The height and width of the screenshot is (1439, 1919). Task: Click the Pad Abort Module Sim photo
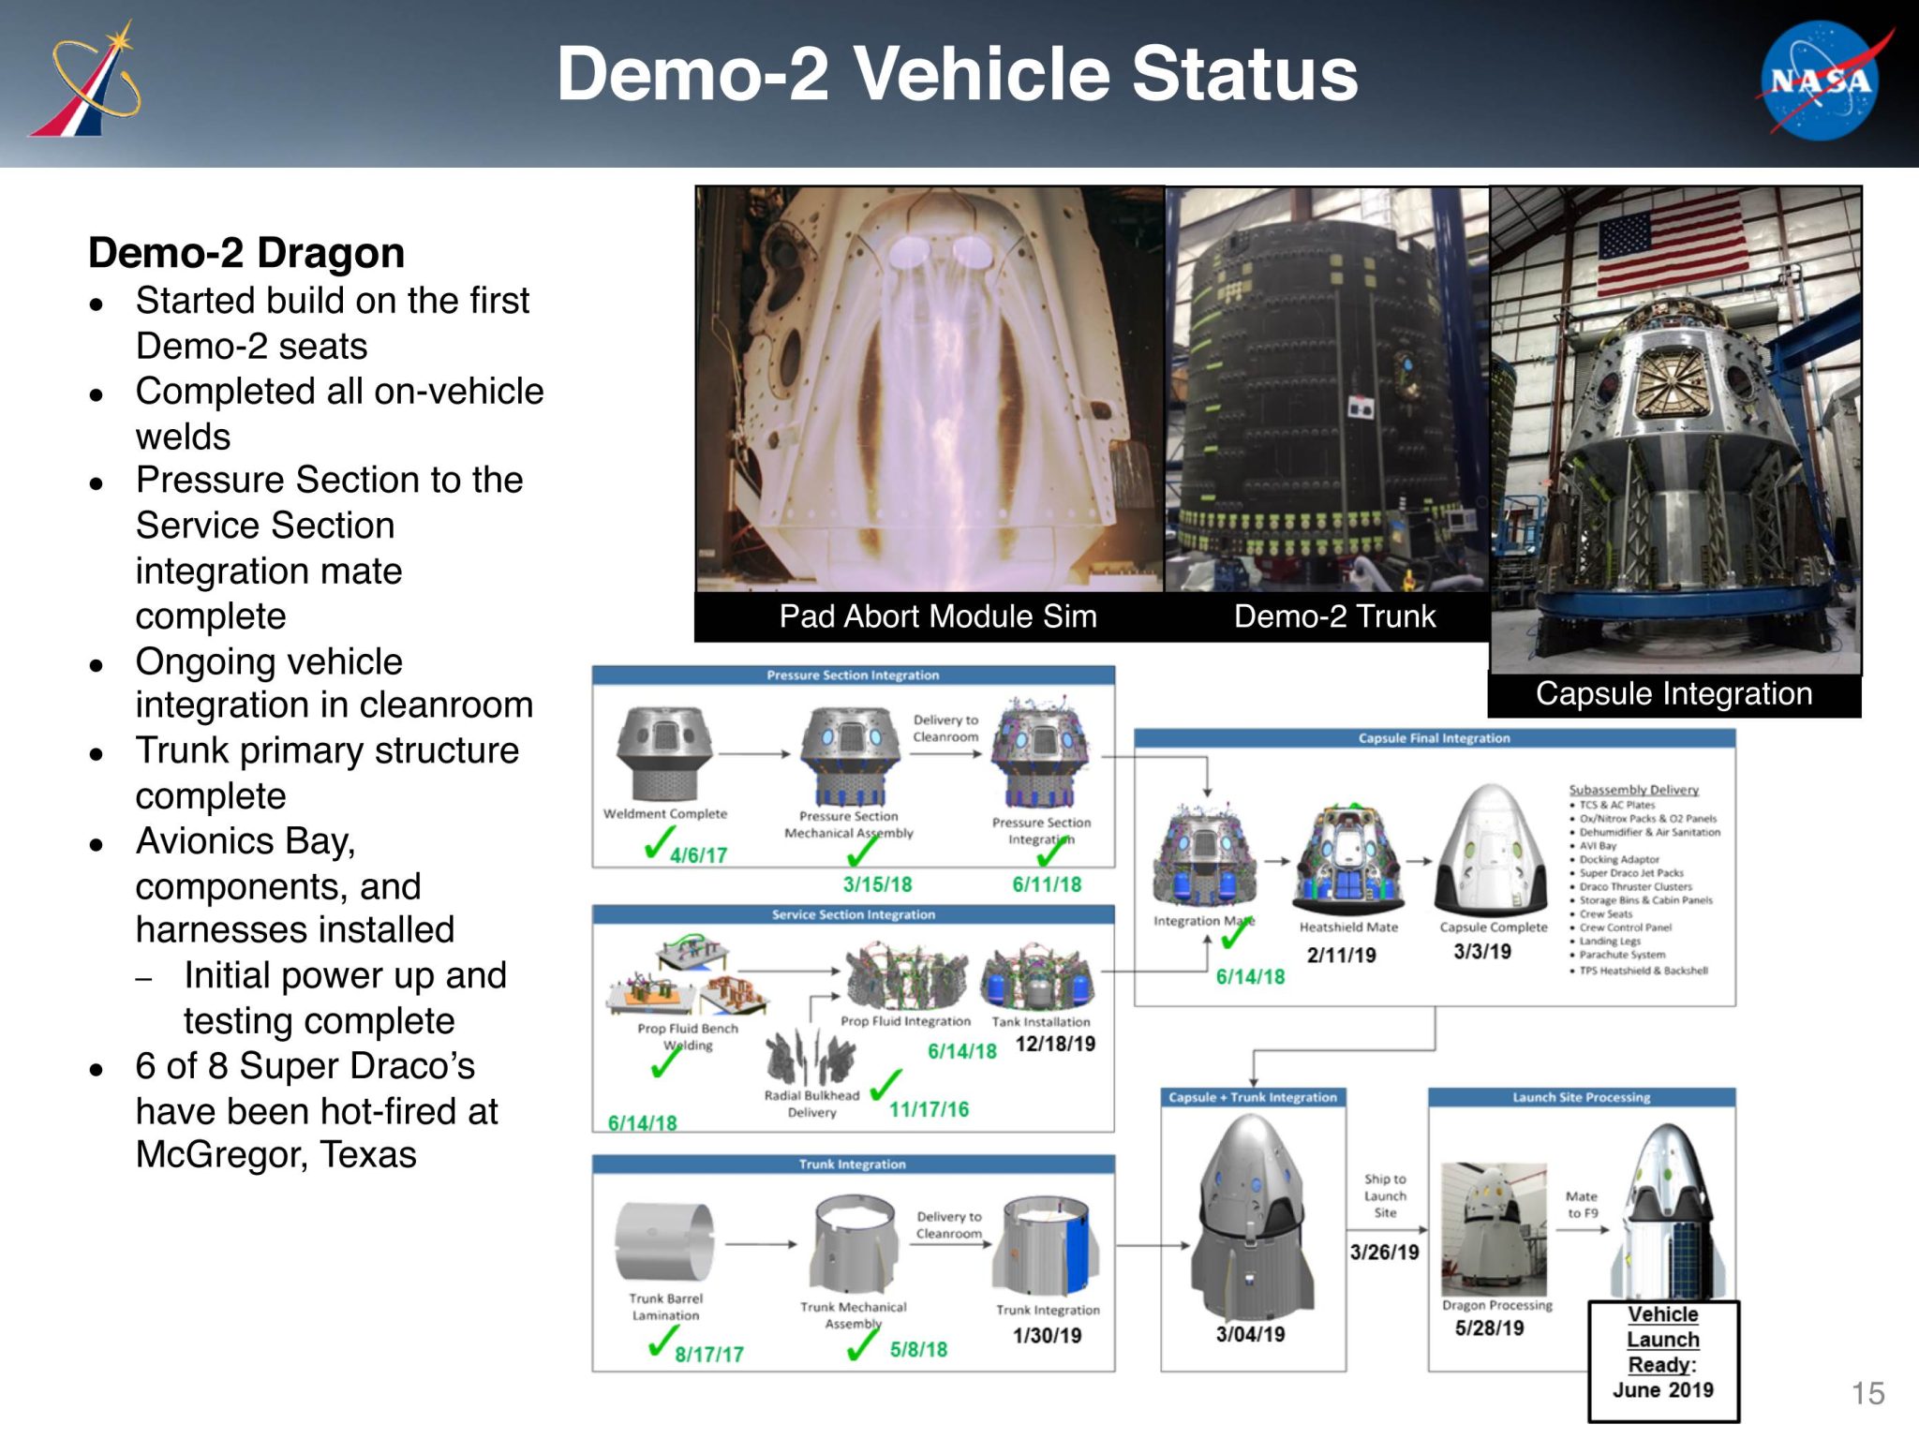pos(930,389)
